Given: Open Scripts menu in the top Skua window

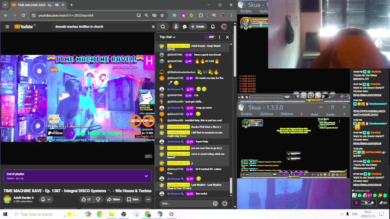Looking at the screenshot, I should click(246, 11).
